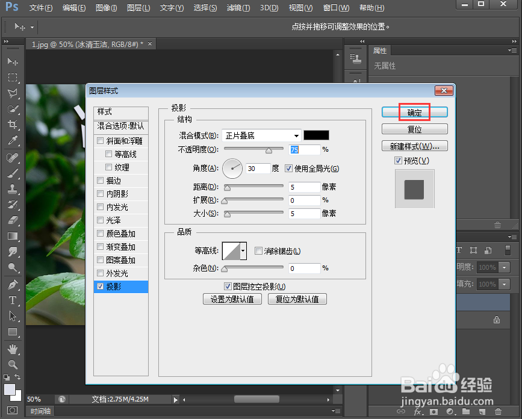Screen dimensions: 522x419
Task: Select the Eyedropper tool
Action: click(13, 140)
